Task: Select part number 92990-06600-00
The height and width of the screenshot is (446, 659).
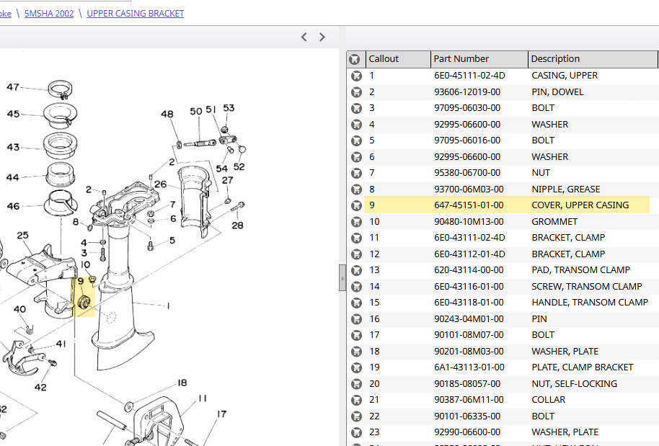Action: 467,432
